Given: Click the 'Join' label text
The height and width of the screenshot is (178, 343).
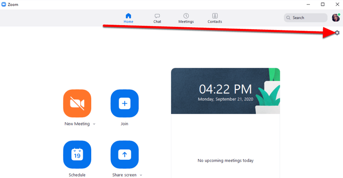Looking at the screenshot, I should click(x=124, y=124).
